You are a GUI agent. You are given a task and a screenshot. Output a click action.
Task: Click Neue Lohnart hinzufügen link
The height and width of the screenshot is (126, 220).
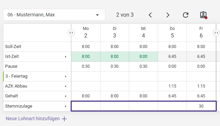coord(33,119)
